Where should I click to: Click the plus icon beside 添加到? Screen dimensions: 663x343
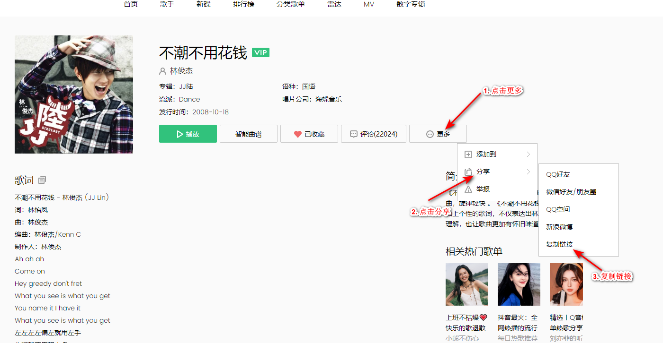tap(468, 154)
